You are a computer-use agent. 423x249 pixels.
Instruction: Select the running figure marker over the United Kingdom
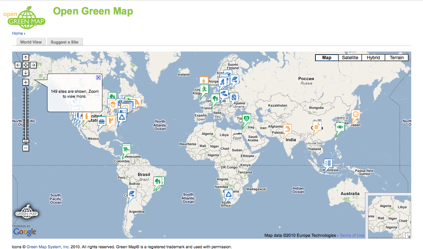pyautogui.click(x=204, y=89)
